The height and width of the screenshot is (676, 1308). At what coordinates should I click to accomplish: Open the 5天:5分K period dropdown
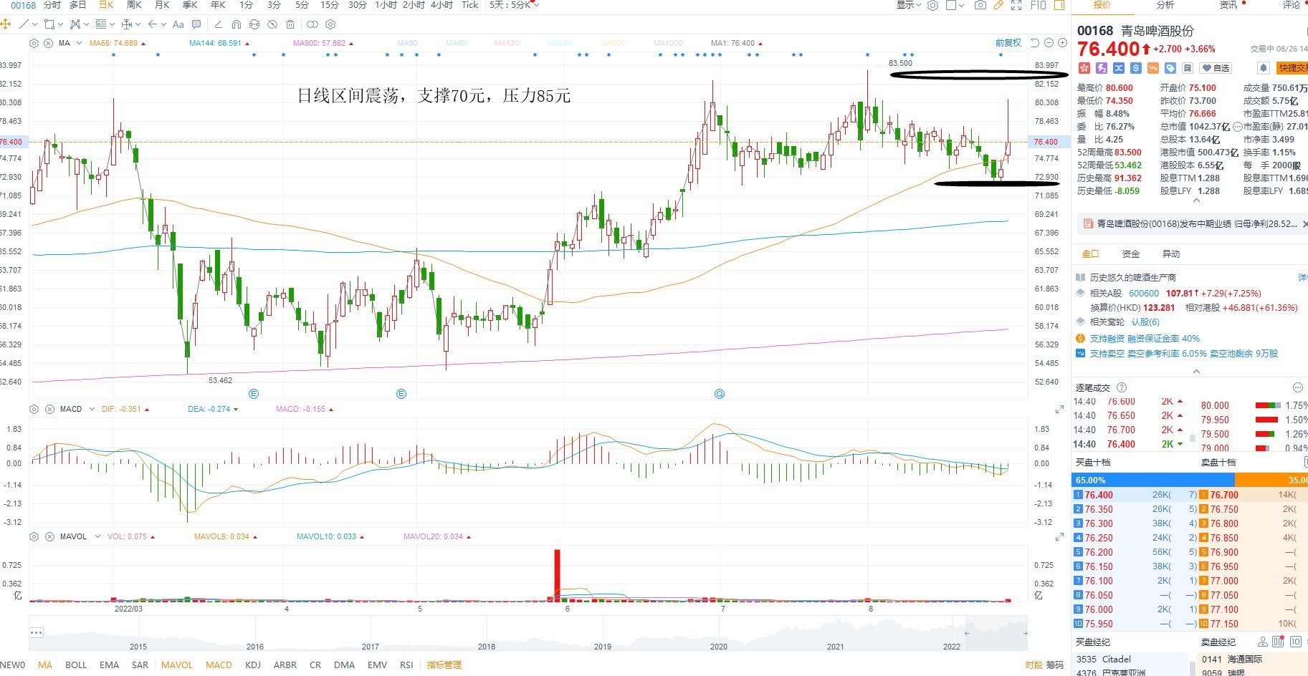(514, 5)
